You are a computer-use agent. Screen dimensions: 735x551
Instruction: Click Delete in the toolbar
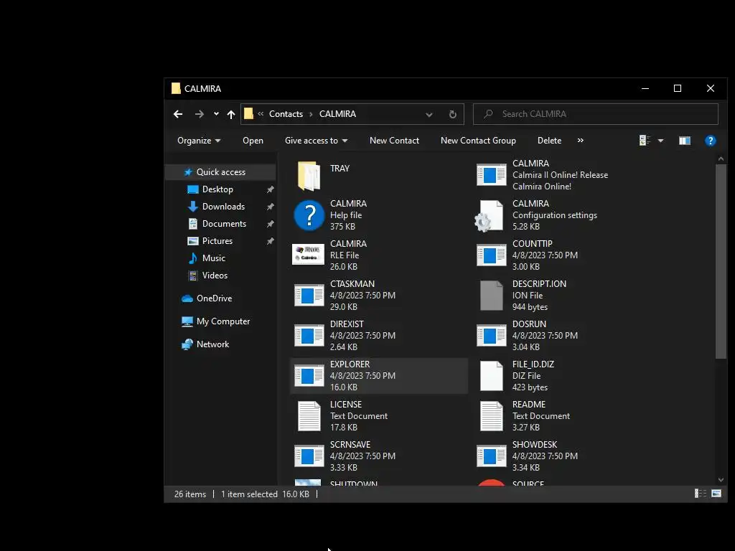[x=549, y=141]
